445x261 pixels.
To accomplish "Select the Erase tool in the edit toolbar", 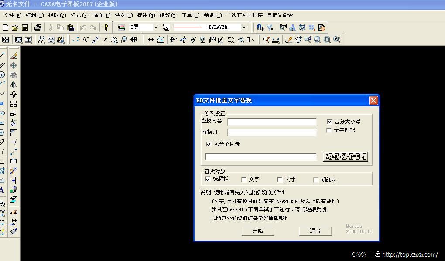I will coord(14,56).
